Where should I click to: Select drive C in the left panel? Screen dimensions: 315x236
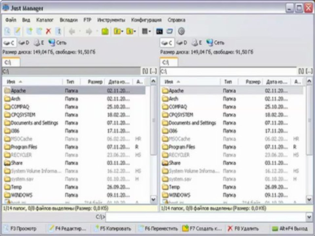[x=9, y=43]
